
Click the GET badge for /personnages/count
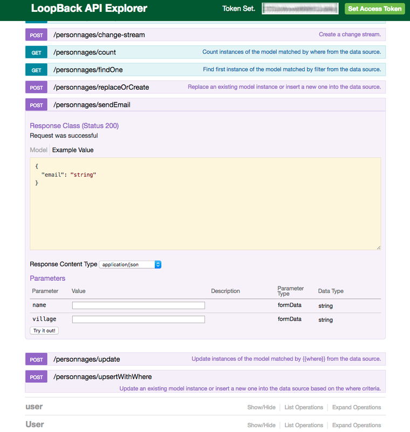click(x=36, y=52)
